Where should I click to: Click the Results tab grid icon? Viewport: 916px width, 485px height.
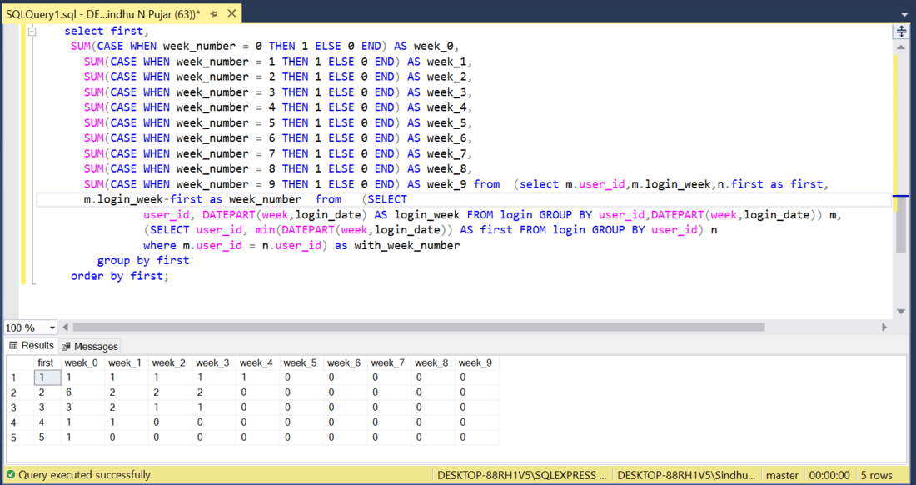coord(13,345)
